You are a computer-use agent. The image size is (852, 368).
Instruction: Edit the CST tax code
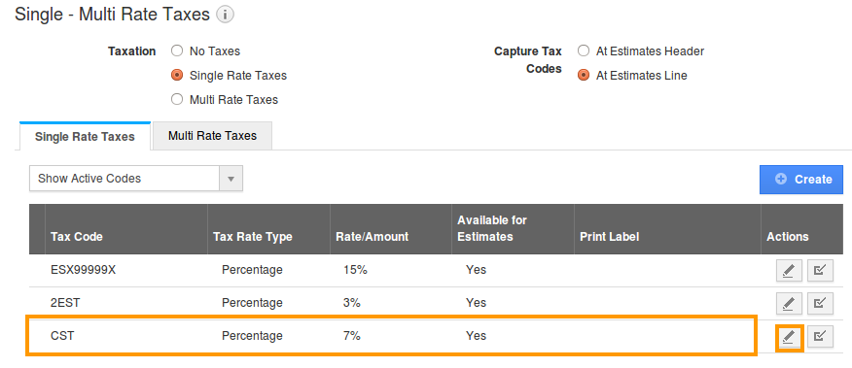tap(789, 337)
